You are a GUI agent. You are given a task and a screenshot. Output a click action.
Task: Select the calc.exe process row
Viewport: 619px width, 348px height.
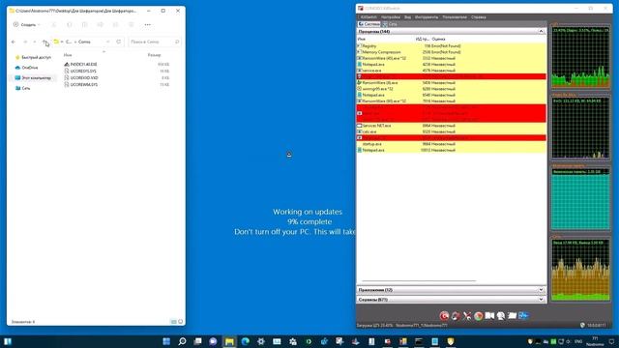(x=452, y=131)
